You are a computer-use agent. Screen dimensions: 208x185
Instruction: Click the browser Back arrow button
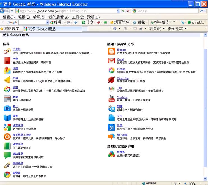point(3,11)
